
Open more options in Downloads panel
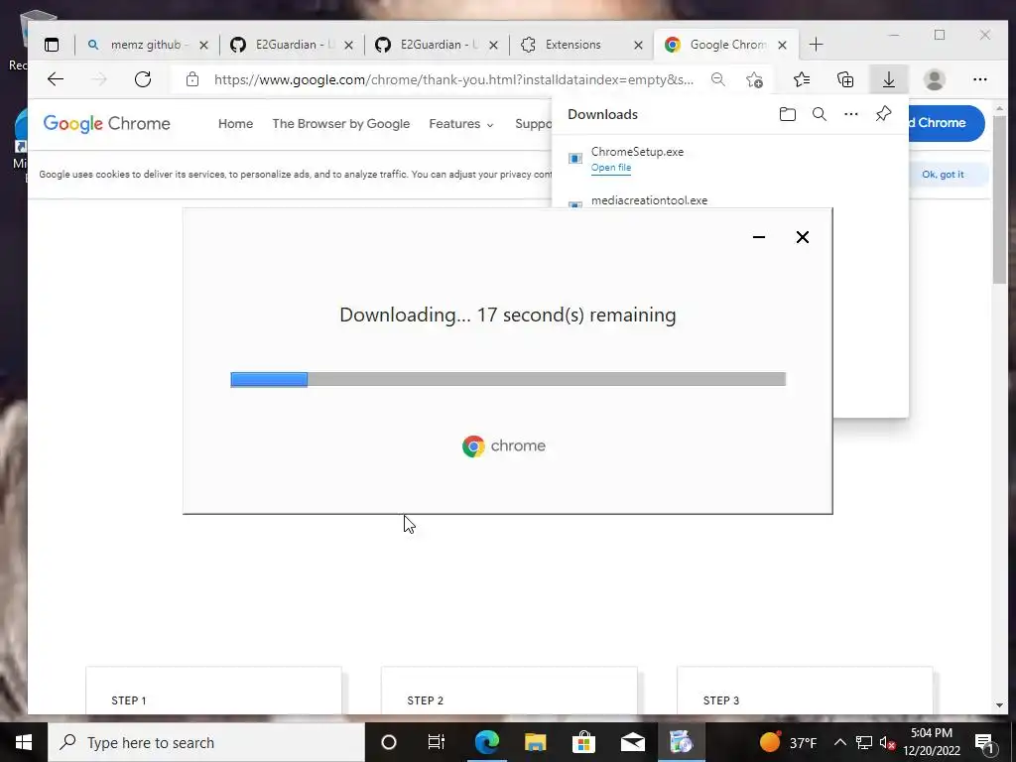[x=850, y=114]
